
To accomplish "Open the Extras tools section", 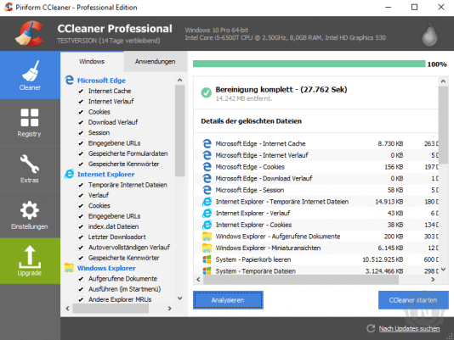I will 30,169.
